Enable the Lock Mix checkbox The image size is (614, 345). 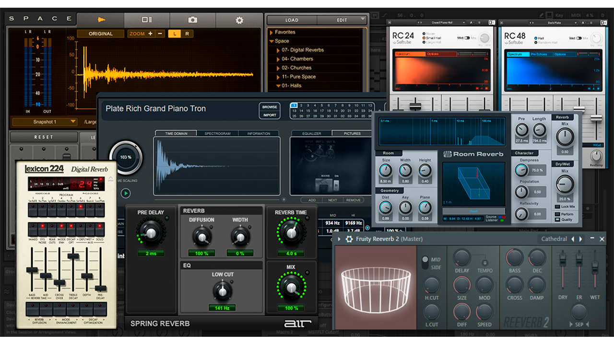point(557,207)
